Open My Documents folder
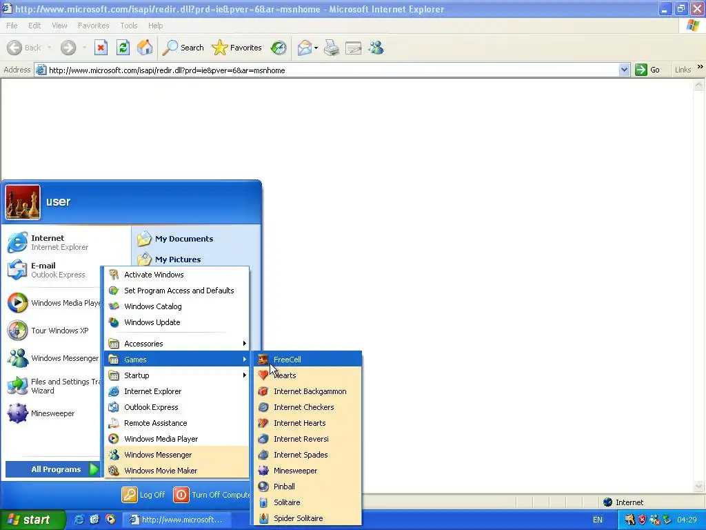This screenshot has width=706, height=530. [x=197, y=239]
